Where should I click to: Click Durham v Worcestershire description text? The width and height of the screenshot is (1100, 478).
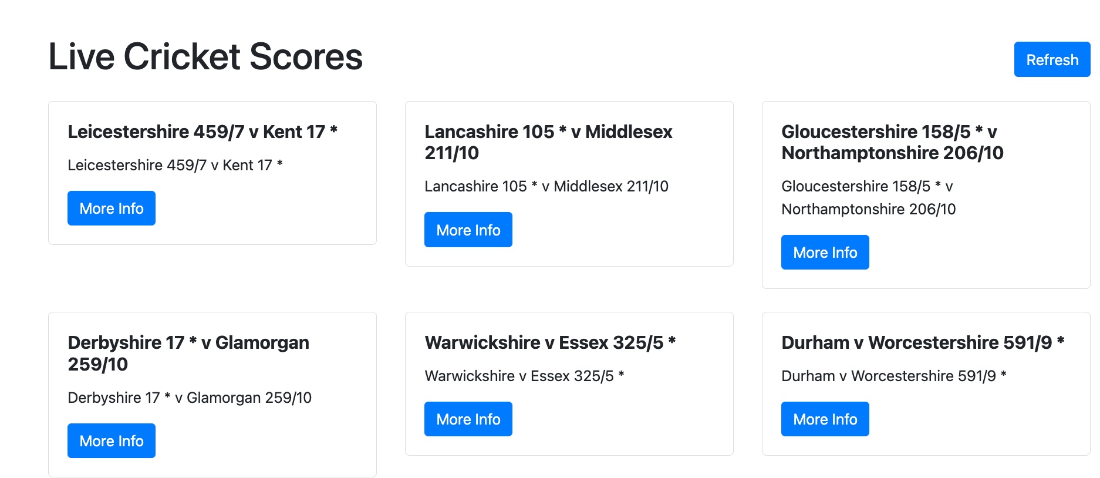(894, 376)
